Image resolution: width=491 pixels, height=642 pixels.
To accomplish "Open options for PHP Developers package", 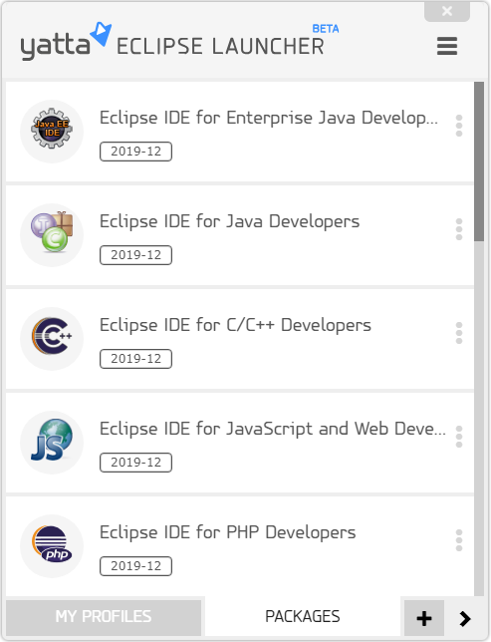I will point(459,540).
